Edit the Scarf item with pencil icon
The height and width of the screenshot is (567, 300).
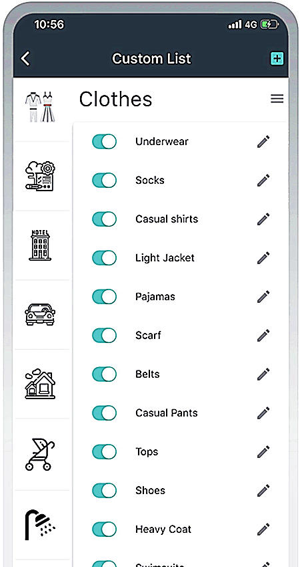263,335
